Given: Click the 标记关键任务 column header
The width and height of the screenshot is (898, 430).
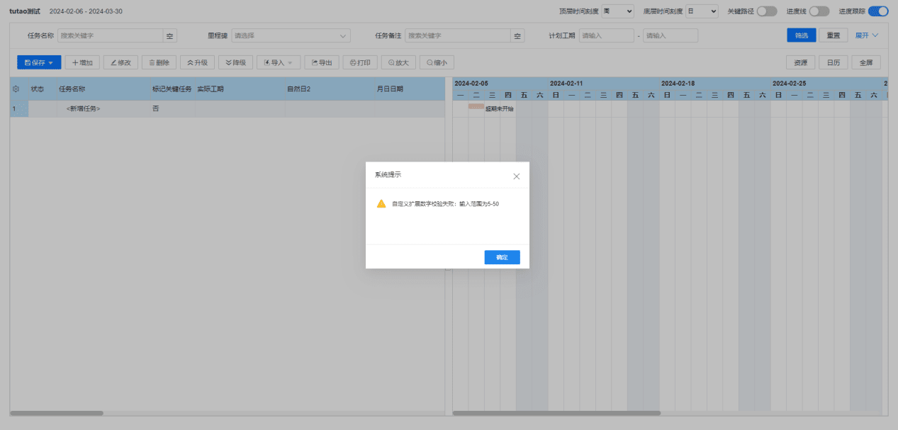Looking at the screenshot, I should [x=172, y=89].
